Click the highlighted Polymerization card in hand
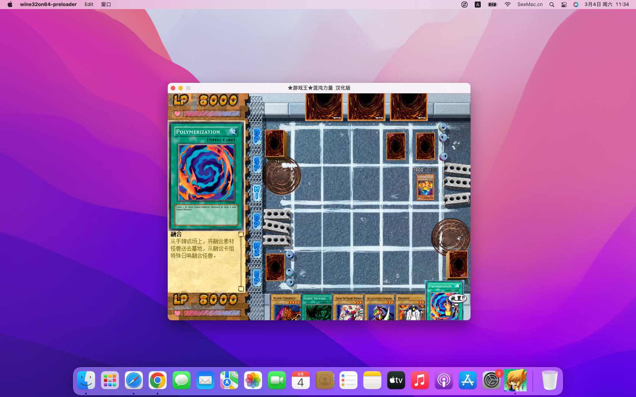Screen dimensions: 636x397 [444, 301]
